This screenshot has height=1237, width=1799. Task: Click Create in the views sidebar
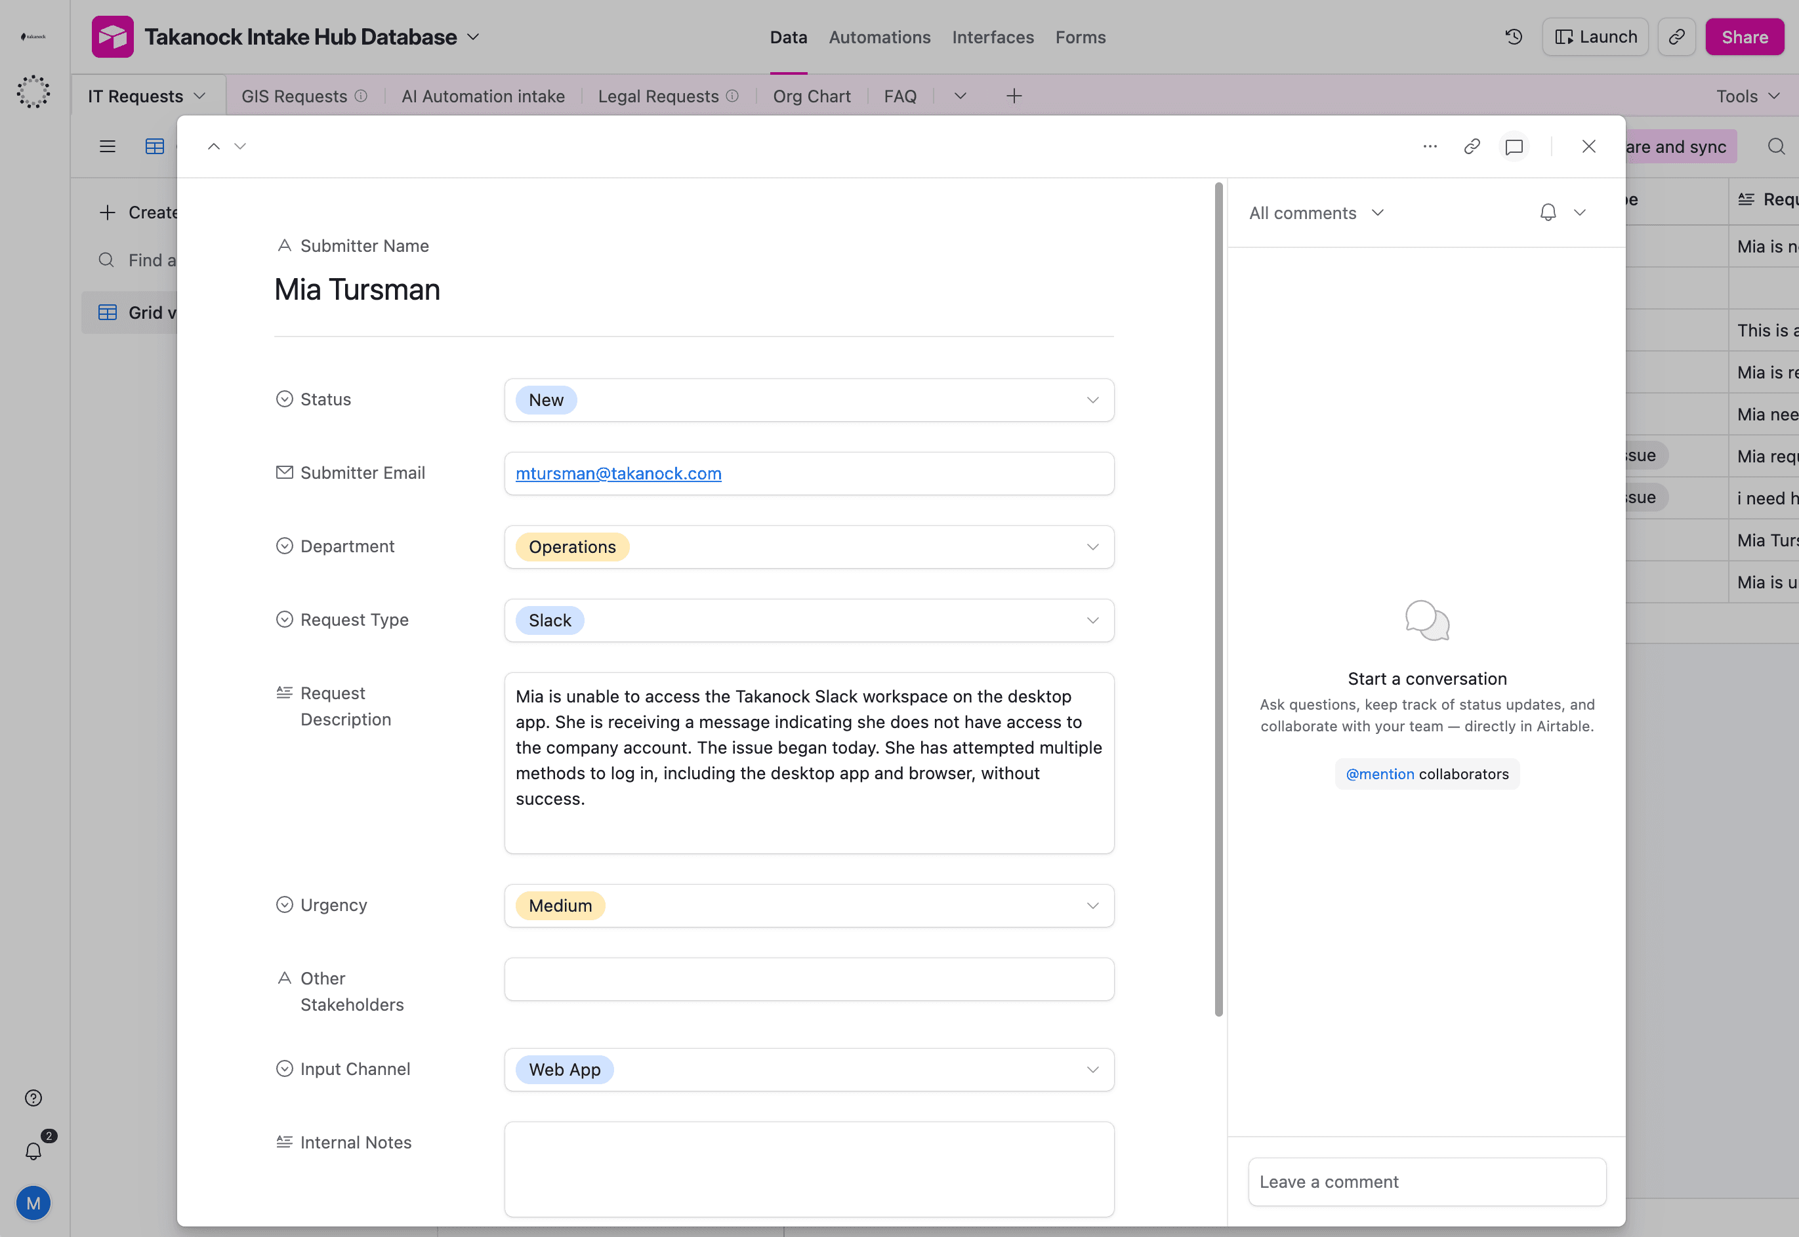click(138, 213)
